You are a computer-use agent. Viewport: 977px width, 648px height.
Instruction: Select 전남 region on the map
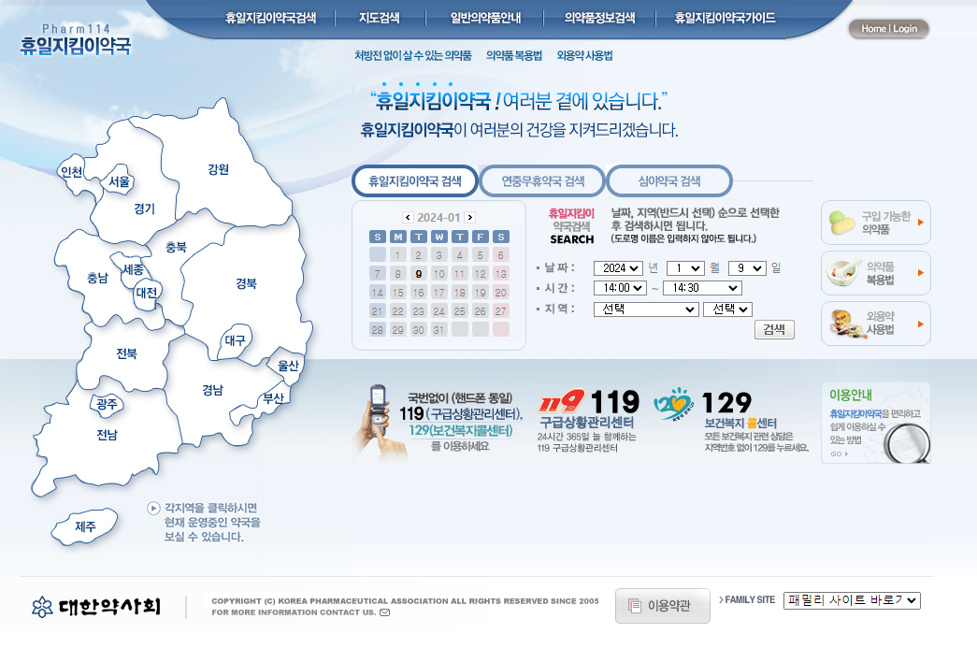click(x=107, y=435)
